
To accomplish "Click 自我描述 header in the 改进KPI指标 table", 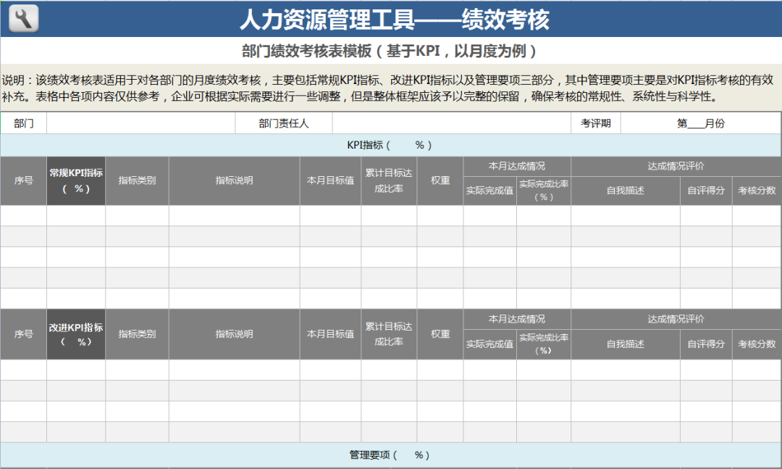I will pos(626,344).
